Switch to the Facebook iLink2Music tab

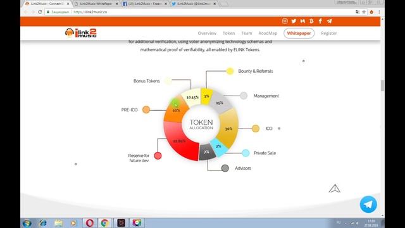tap(144, 4)
